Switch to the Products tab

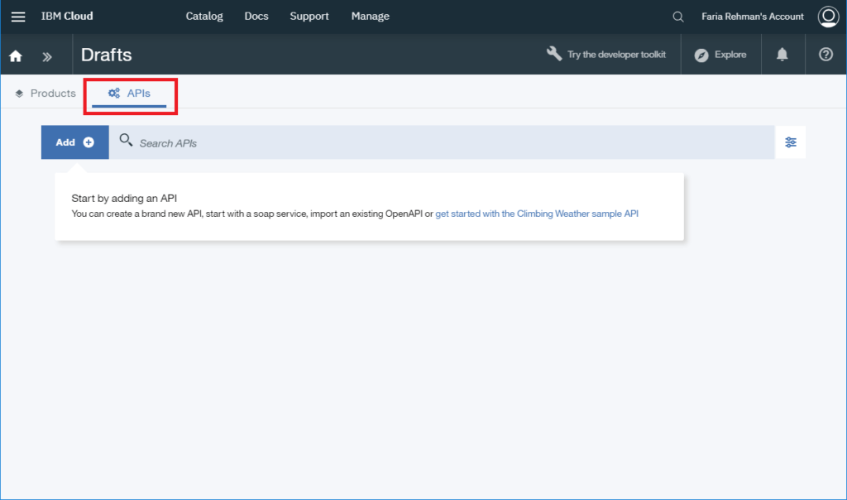pos(45,94)
